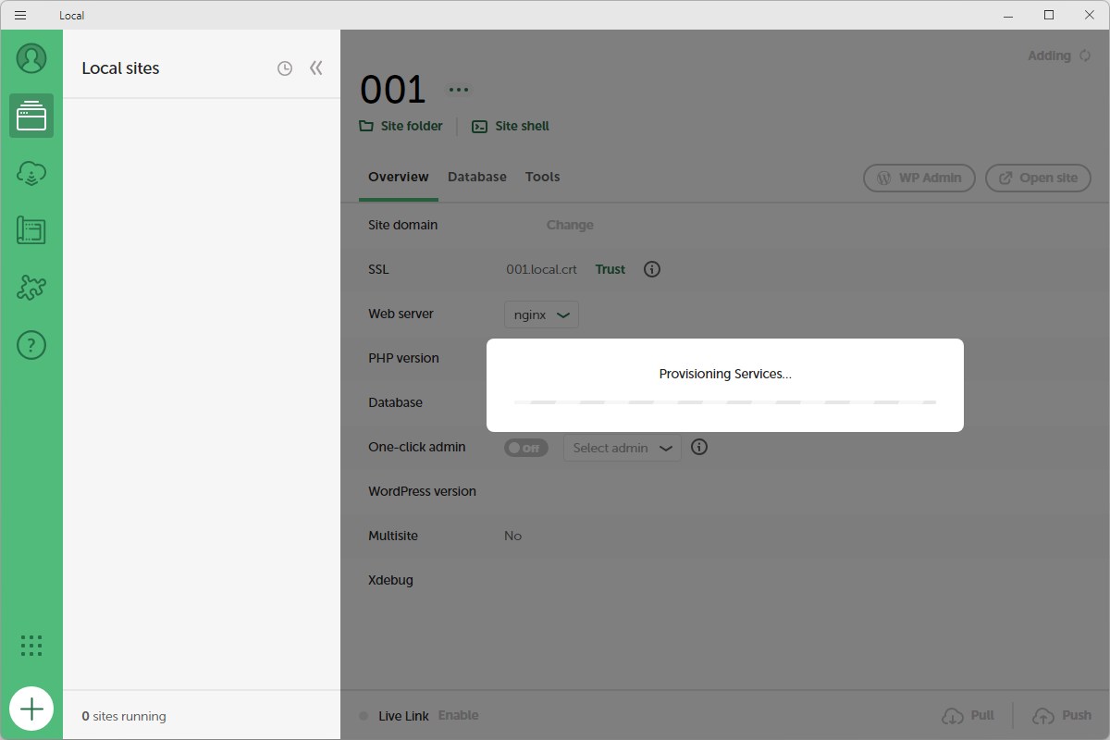This screenshot has height=740, width=1110.
Task: Enable Live Link
Action: tap(459, 715)
